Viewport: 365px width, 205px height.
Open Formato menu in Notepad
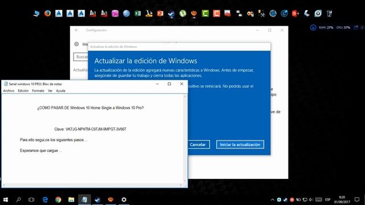(x=38, y=91)
